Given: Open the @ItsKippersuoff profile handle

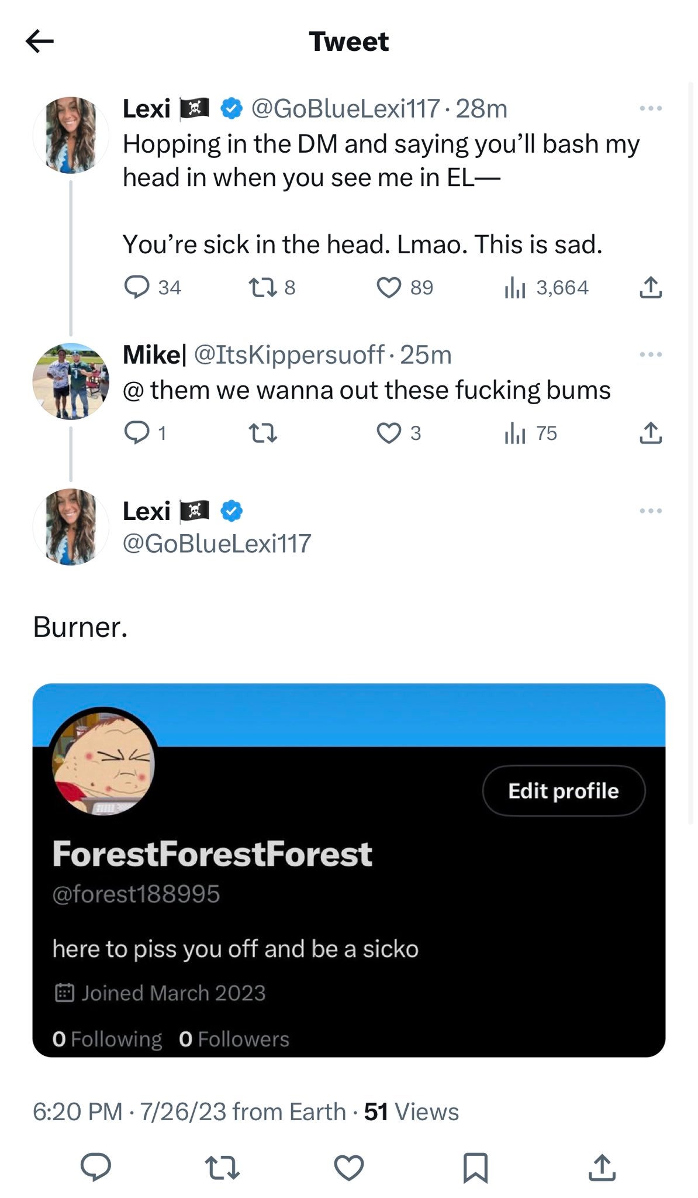Looking at the screenshot, I should [x=289, y=355].
